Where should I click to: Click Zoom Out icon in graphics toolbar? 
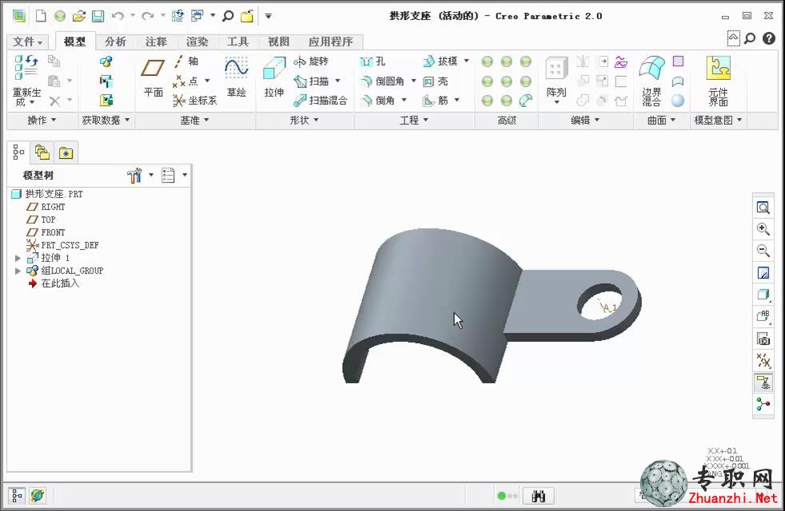(763, 251)
